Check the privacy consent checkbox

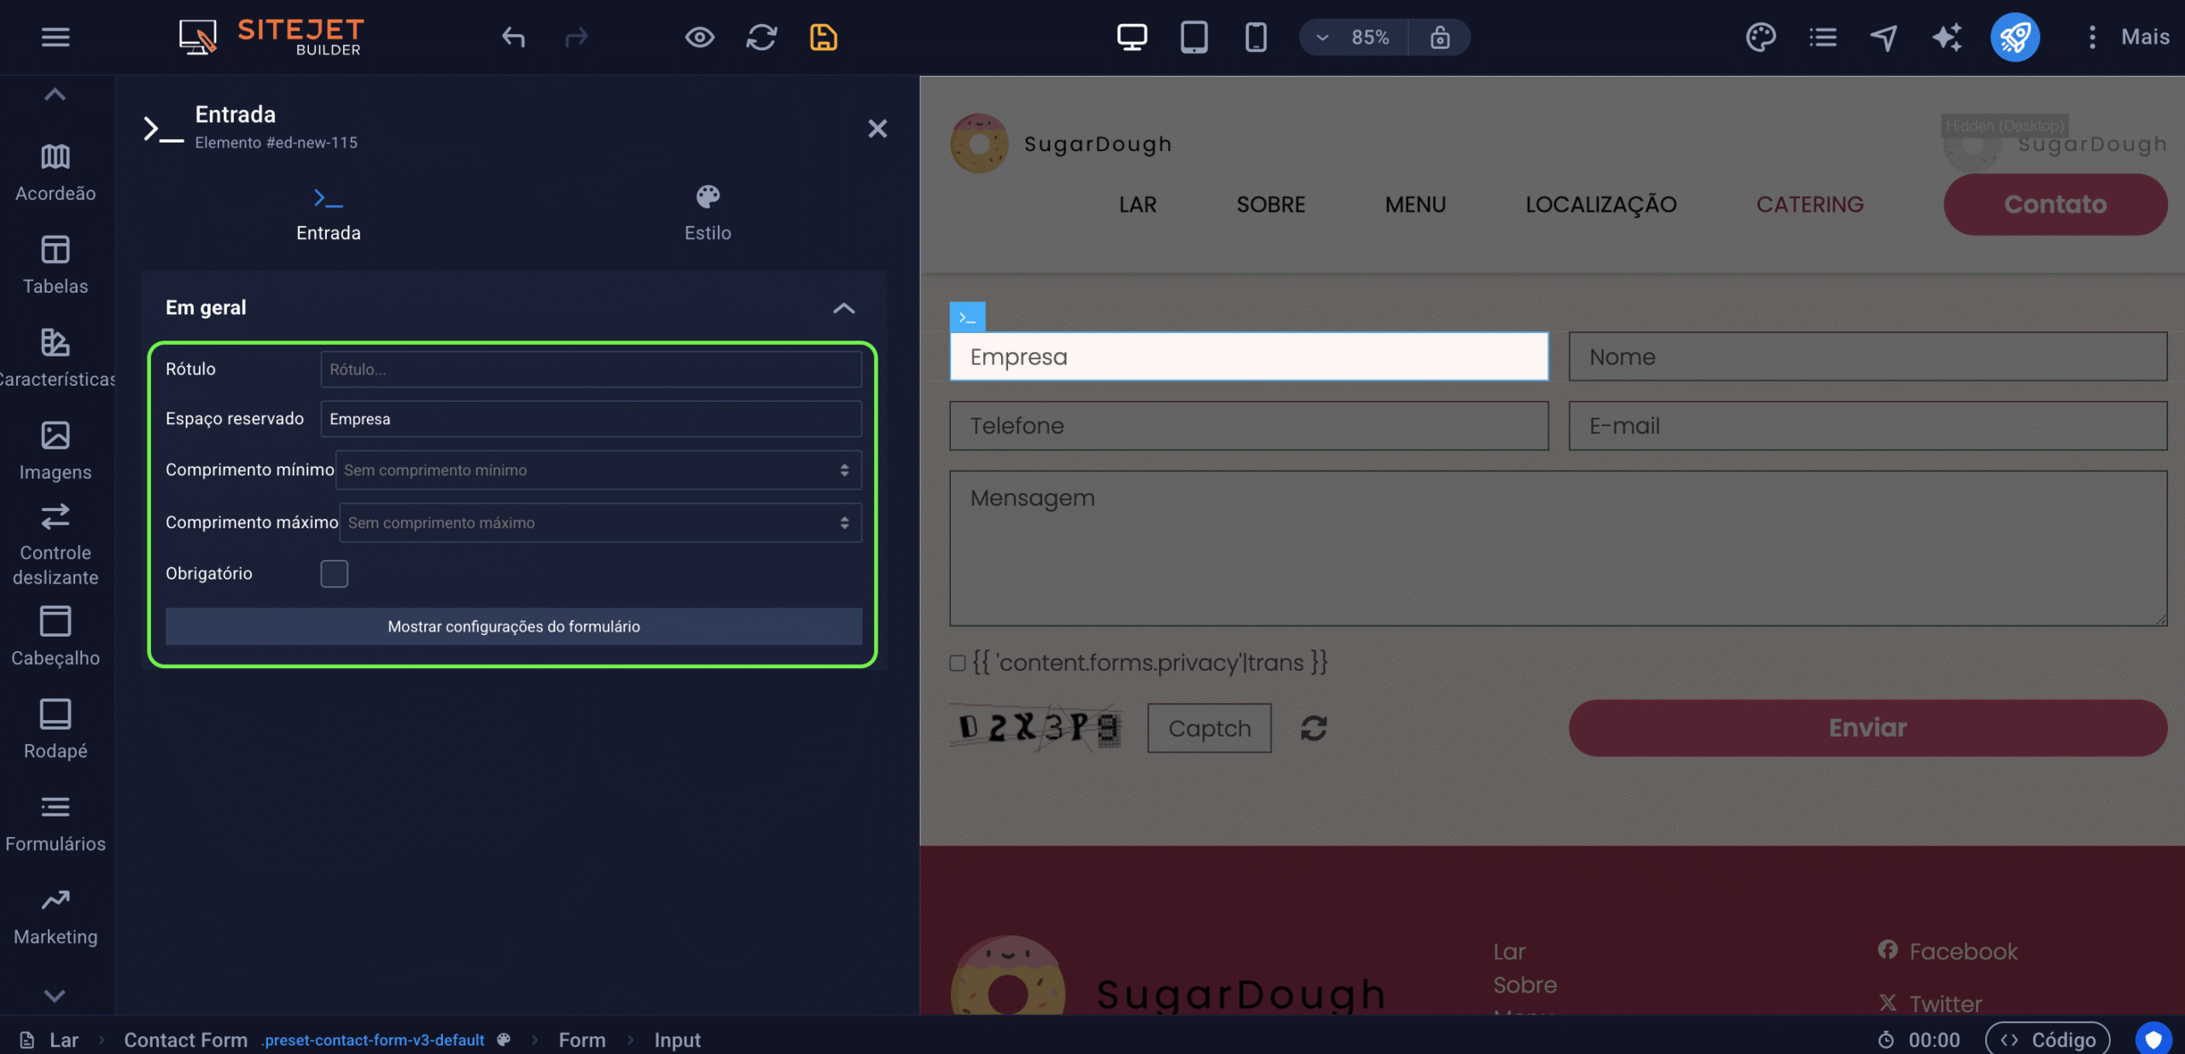click(x=958, y=663)
